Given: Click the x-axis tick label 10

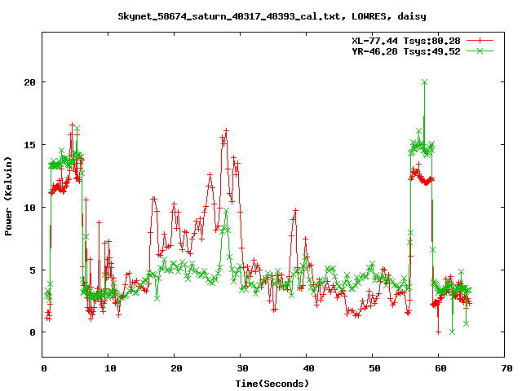Looking at the screenshot, I should [110, 368].
